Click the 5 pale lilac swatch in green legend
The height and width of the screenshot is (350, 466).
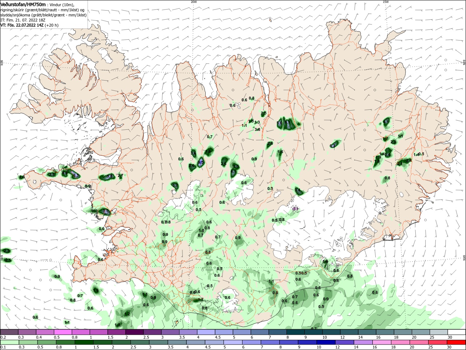[233, 342]
